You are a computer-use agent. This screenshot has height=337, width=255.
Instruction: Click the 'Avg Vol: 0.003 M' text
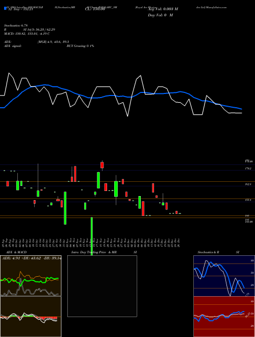coord(163,9)
